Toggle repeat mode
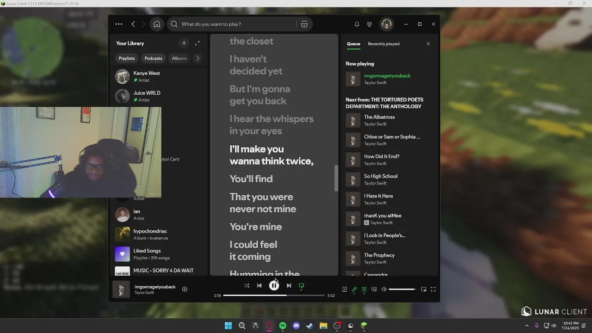Viewport: 592px width, 333px height. point(301,285)
